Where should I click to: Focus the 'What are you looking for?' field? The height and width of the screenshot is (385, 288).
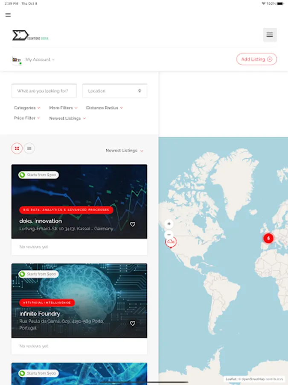(x=44, y=91)
